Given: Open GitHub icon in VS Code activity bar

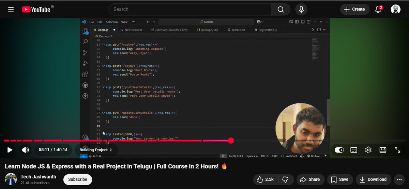Looking at the screenshot, I should tap(85, 85).
